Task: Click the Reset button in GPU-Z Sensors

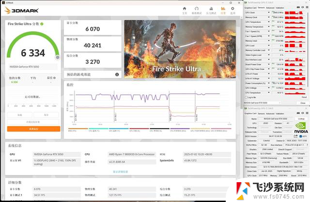Action: point(304,97)
